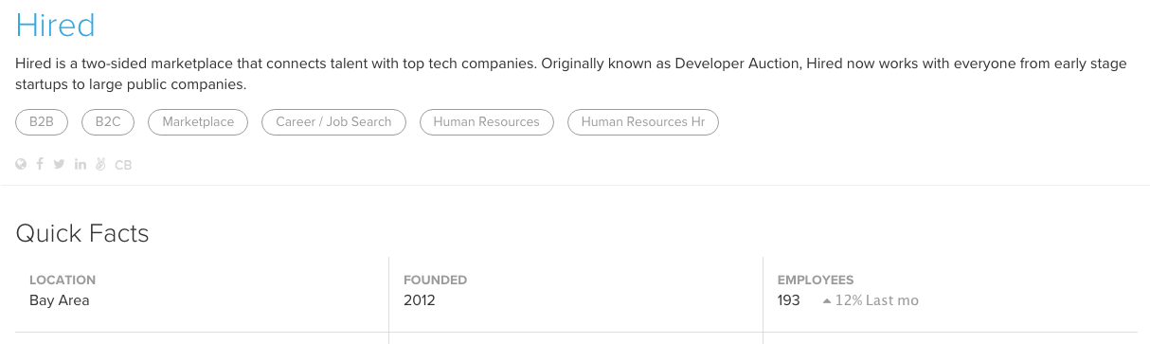Click the company description paragraph
The image size is (1150, 344).
tap(571, 74)
